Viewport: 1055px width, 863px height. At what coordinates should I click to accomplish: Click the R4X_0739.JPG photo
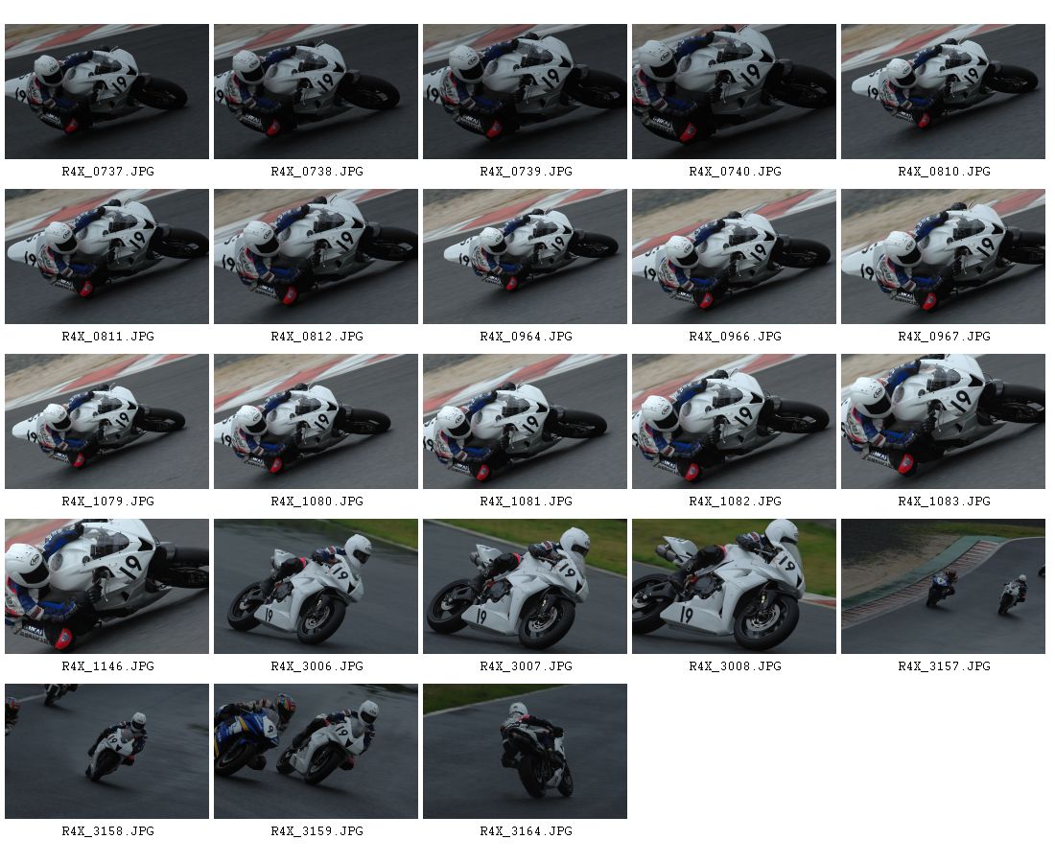[x=525, y=91]
